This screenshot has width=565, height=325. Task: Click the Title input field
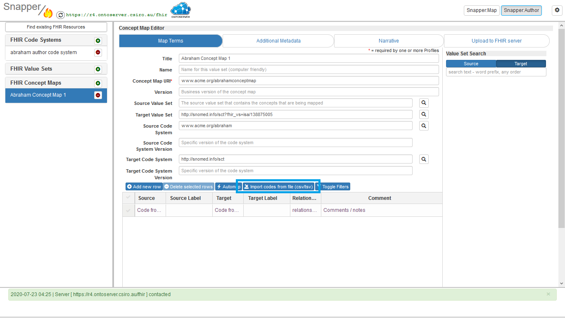309,58
